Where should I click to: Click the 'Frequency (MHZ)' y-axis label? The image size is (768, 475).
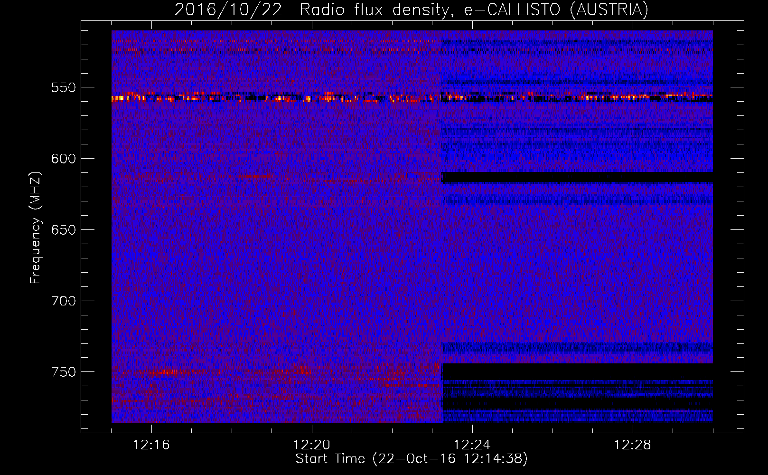[x=36, y=228]
